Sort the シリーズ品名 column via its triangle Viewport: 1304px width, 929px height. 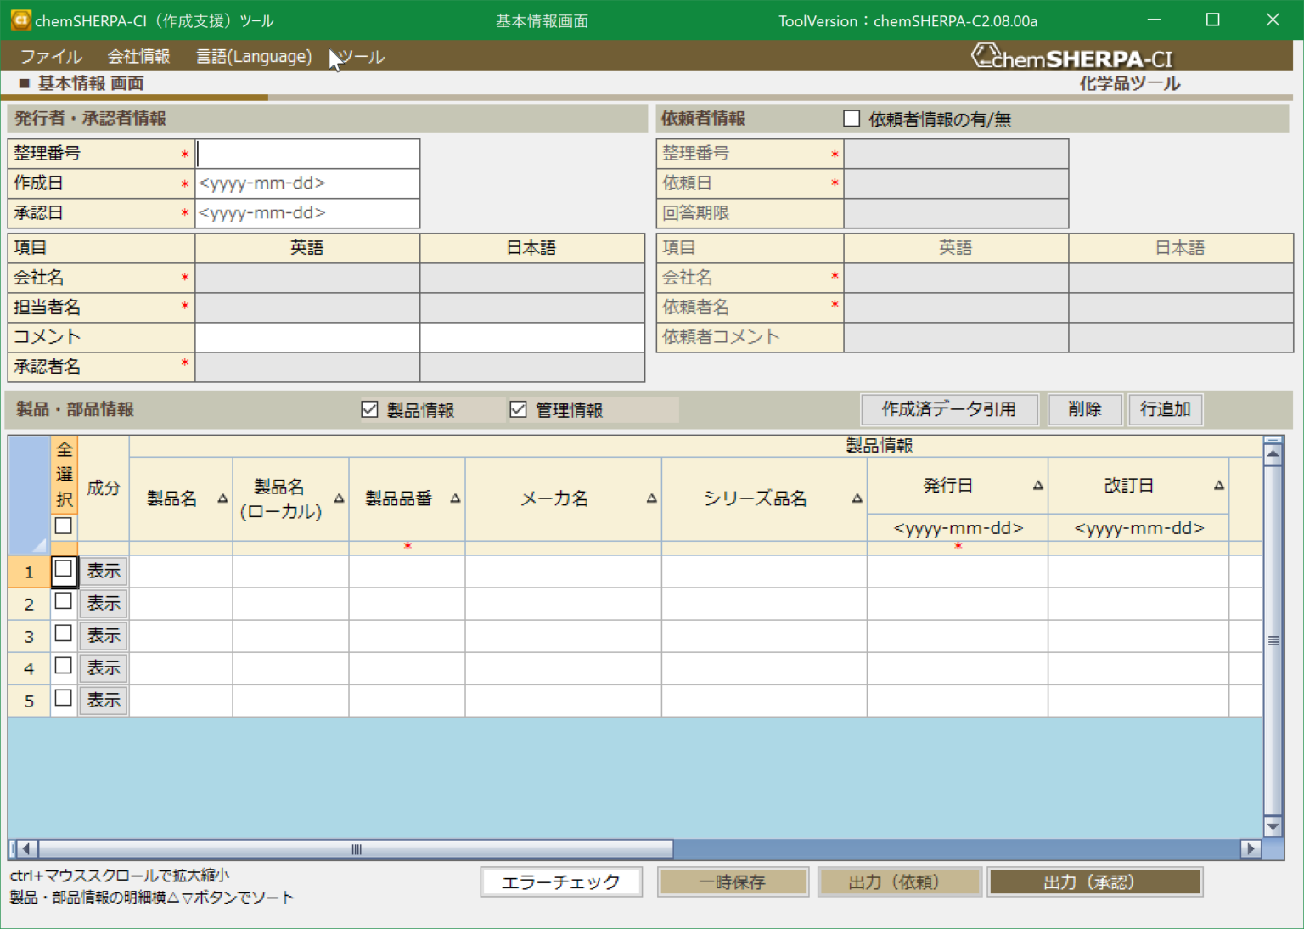tap(858, 500)
